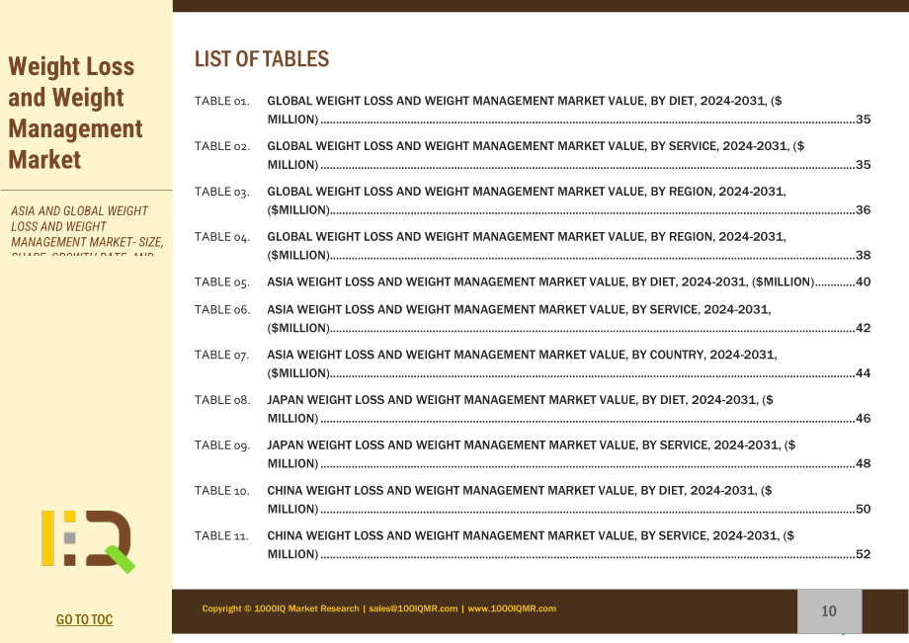Image resolution: width=909 pixels, height=643 pixels.
Task: Open Table 03 global market by region entry
Action: (x=533, y=201)
